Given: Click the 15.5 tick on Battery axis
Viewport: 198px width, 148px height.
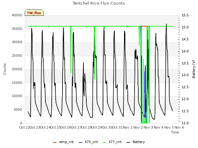Looking at the screenshot, I should (185, 15).
